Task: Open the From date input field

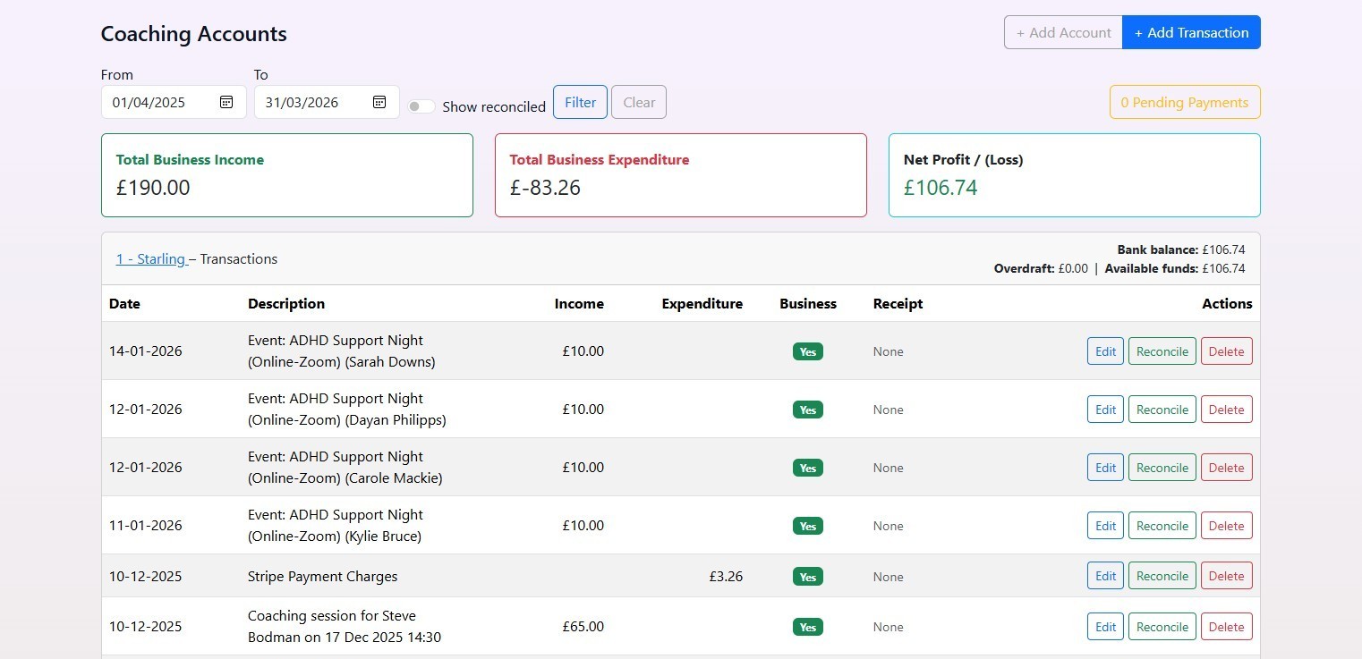Action: tap(161, 102)
